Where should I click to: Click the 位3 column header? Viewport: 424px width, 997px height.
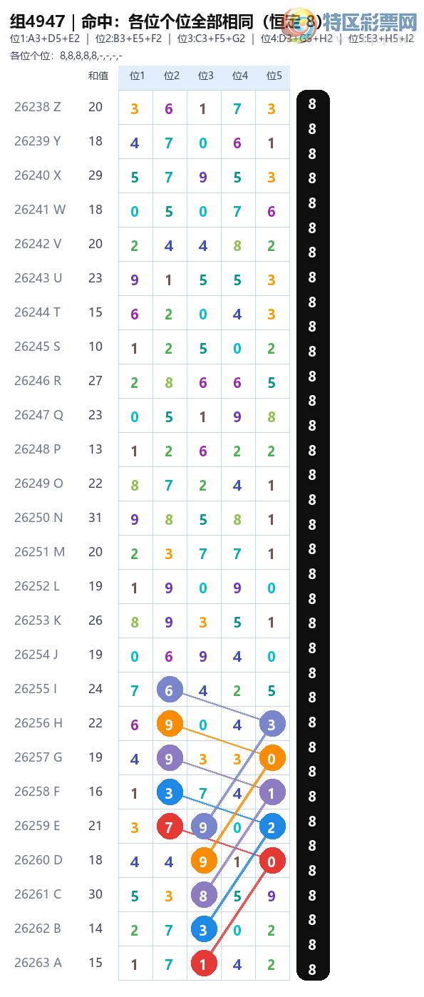pyautogui.click(x=205, y=76)
